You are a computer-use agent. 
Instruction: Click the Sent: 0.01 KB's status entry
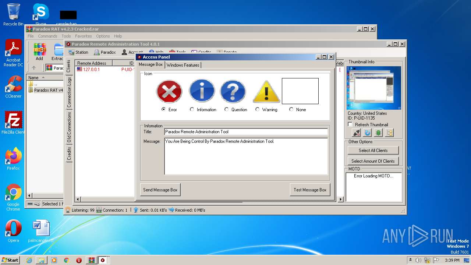[150, 210]
